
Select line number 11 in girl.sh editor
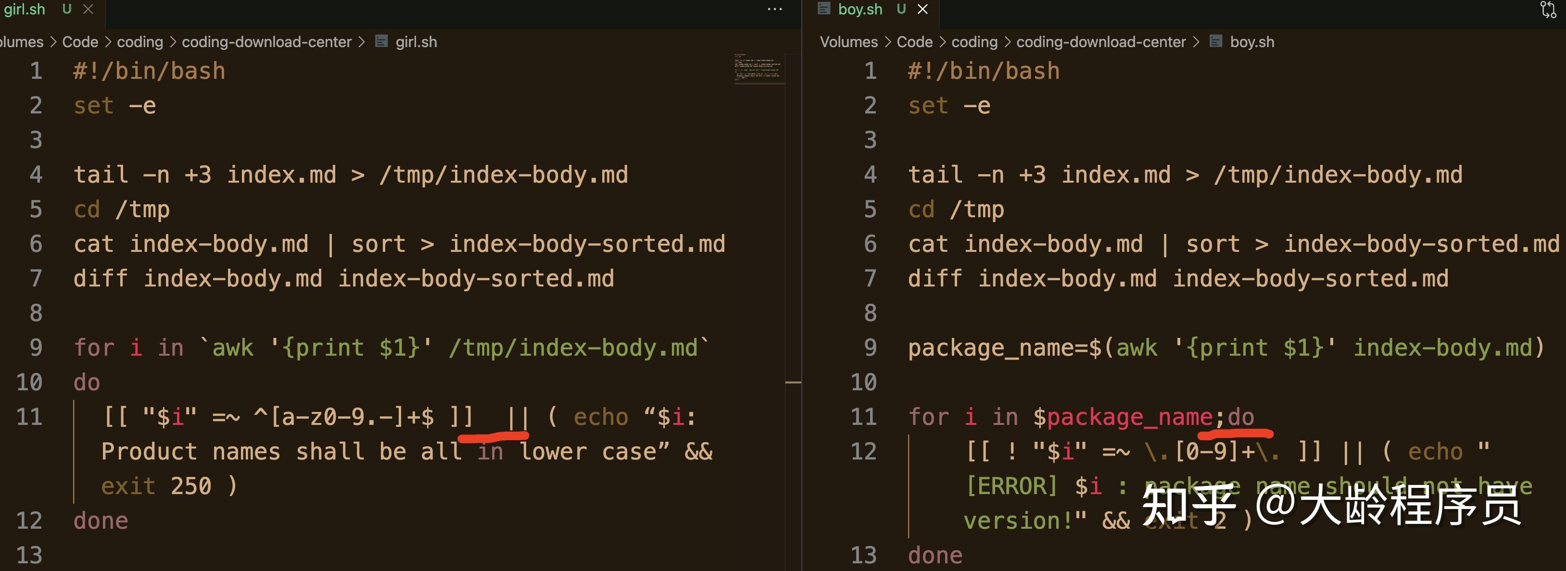coord(29,417)
